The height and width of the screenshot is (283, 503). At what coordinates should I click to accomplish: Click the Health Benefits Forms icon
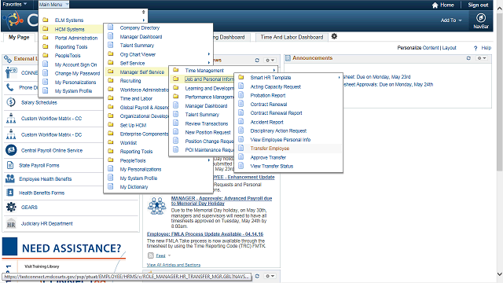pyautogui.click(x=10, y=193)
